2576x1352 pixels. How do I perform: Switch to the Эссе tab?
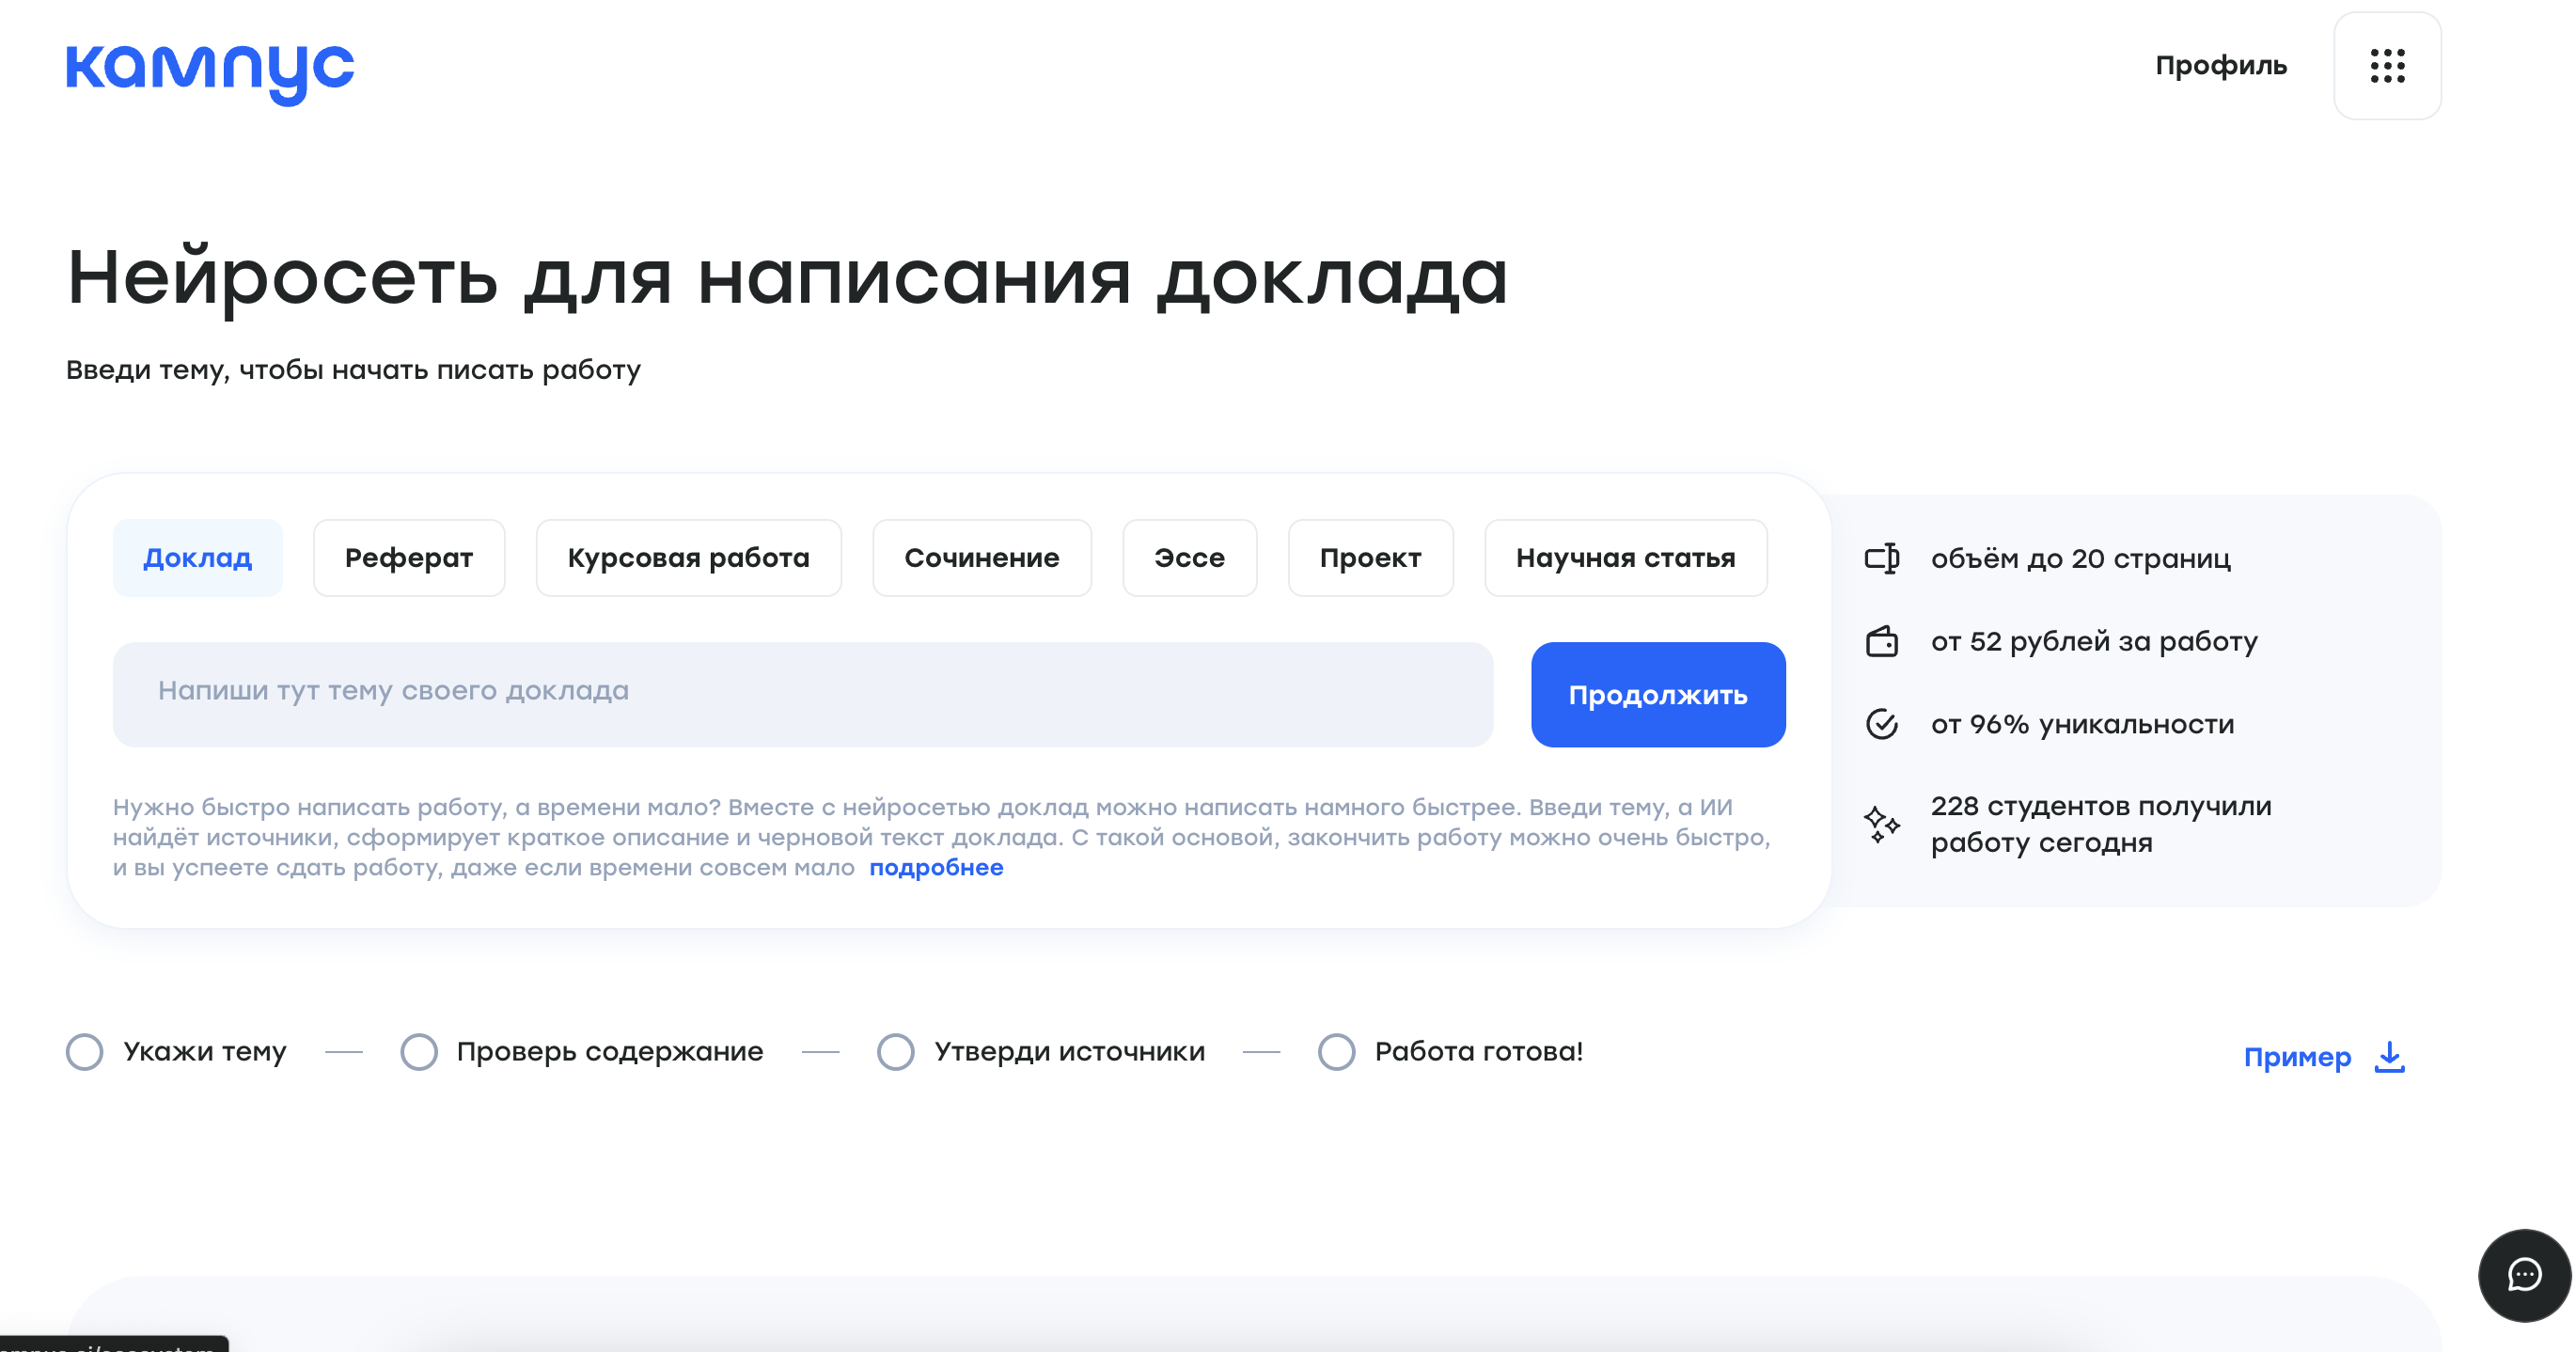(1190, 558)
